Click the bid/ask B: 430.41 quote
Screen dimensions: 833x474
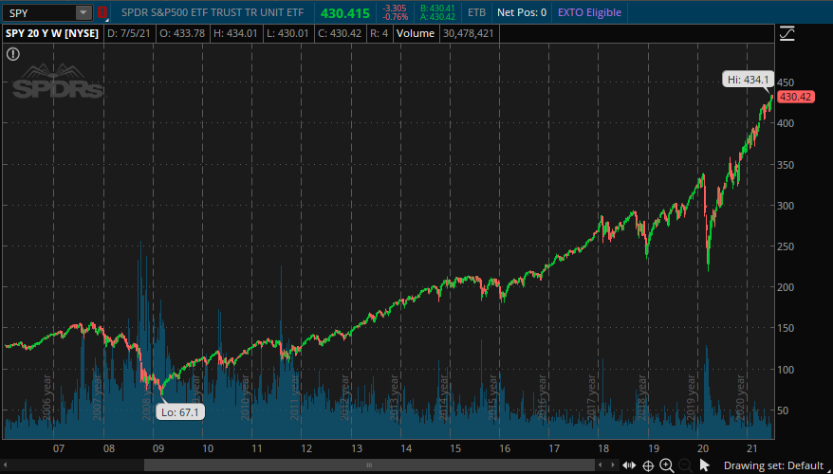(x=438, y=8)
